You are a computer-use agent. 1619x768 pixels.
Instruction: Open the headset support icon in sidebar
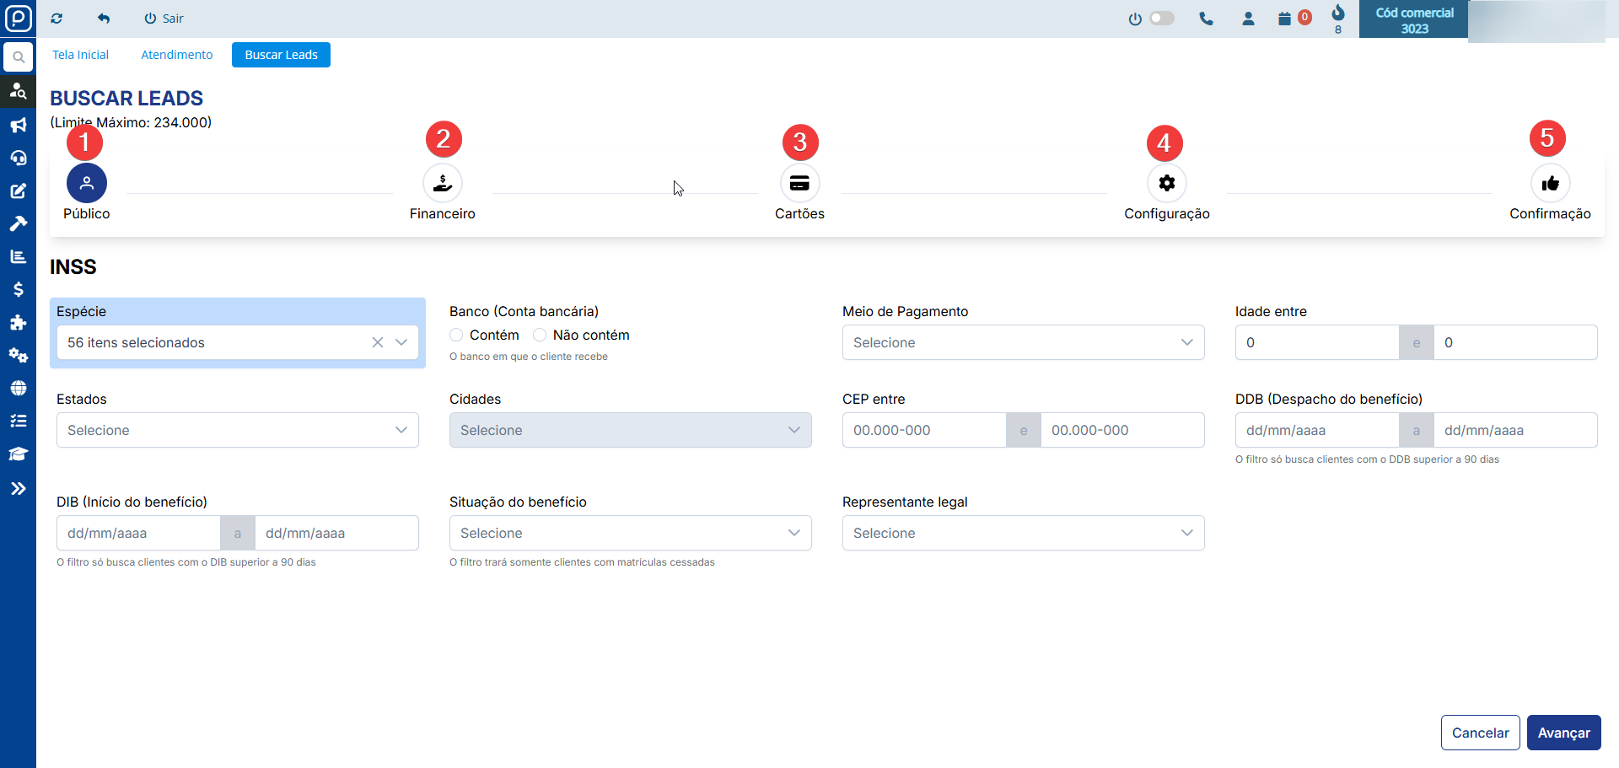tap(18, 158)
